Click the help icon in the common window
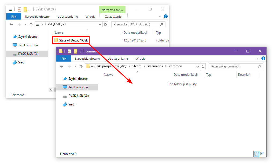Image resolution: width=273 pixels, height=163 pixels. pyautogui.click(x=263, y=59)
